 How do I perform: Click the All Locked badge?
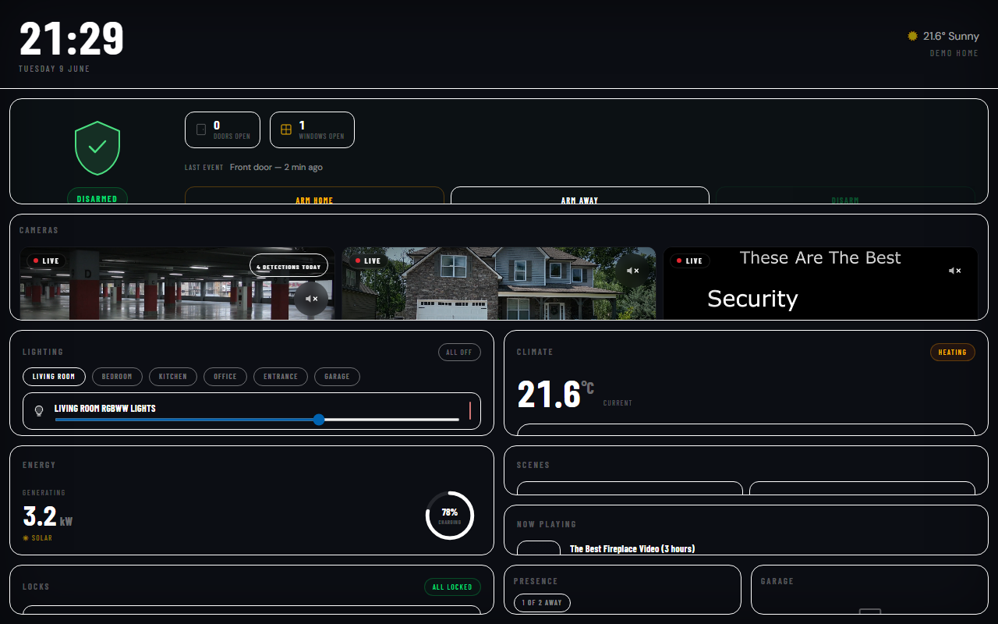pyautogui.click(x=452, y=587)
